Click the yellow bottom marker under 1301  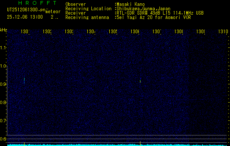24,143
